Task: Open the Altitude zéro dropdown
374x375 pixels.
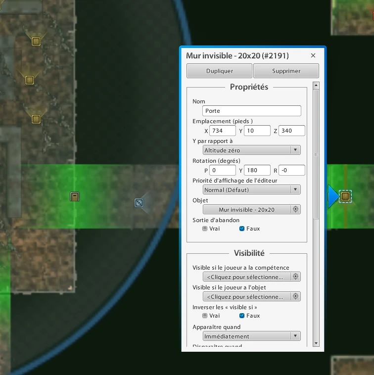Action: point(252,150)
